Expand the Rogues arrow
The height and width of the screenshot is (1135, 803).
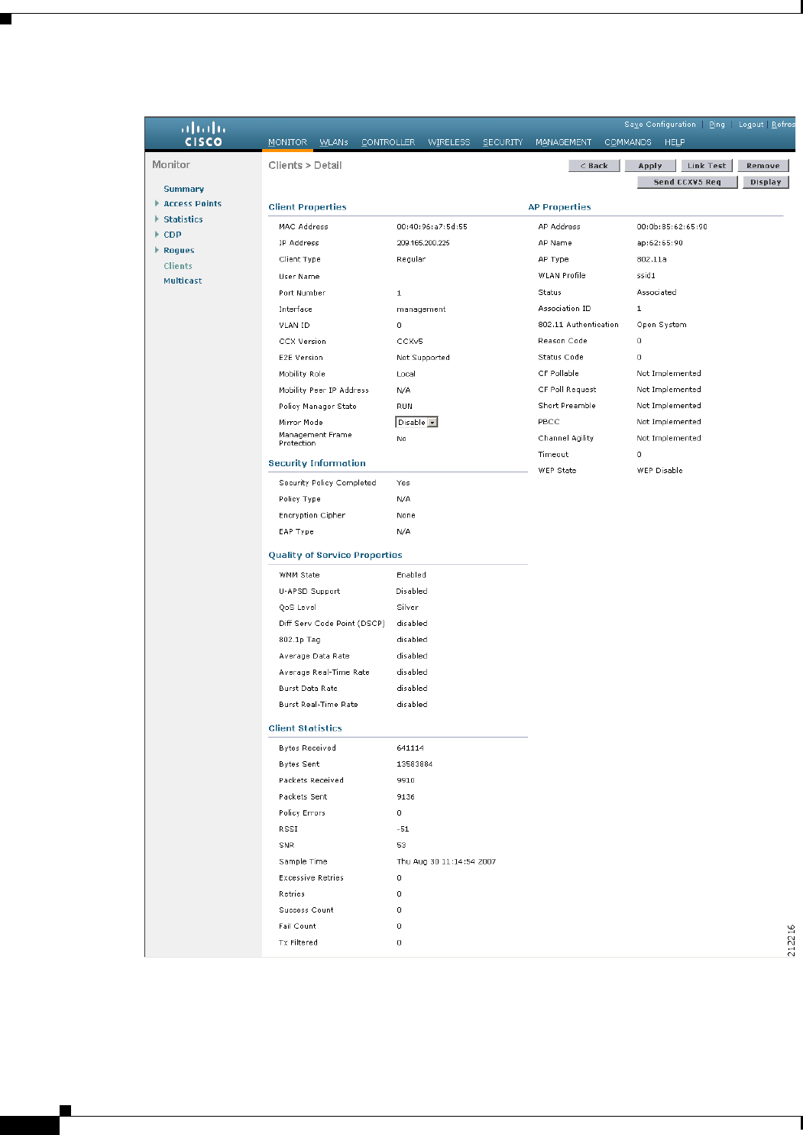tap(157, 250)
